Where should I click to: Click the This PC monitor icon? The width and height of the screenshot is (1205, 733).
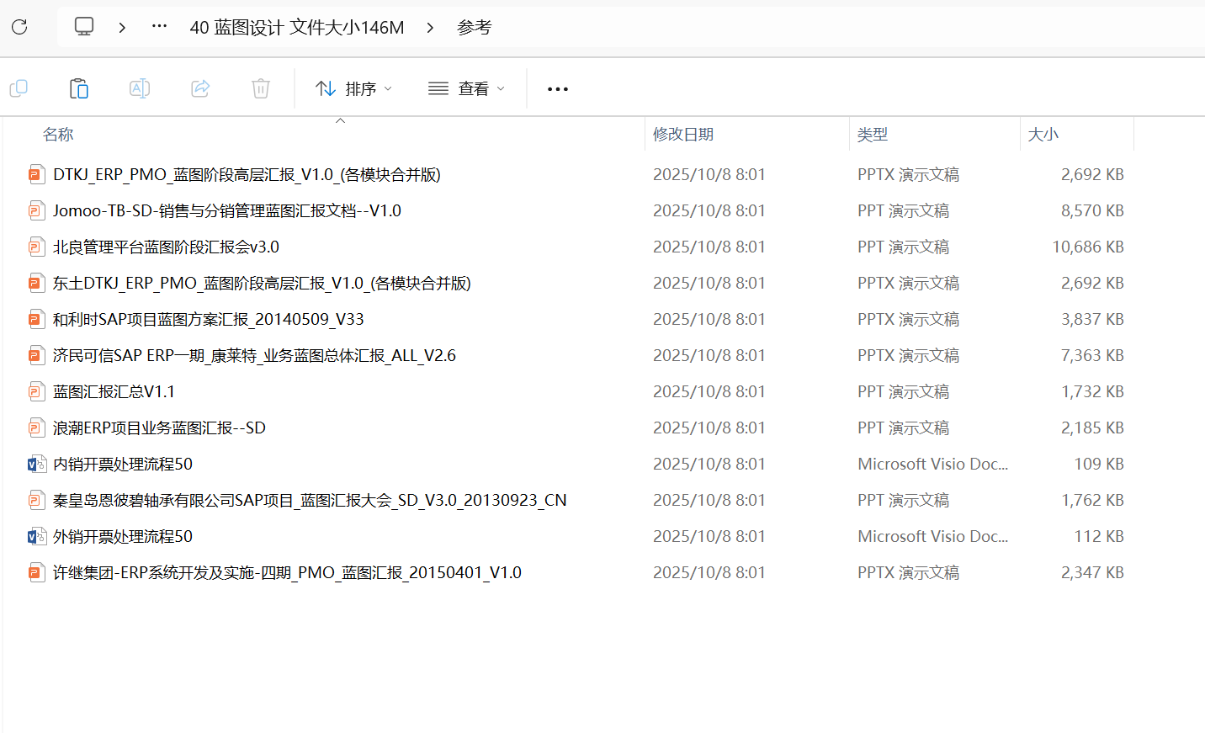(x=84, y=27)
